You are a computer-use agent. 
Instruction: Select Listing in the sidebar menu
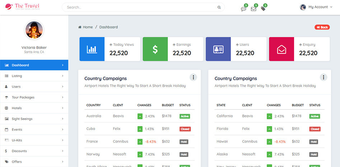[17, 76]
